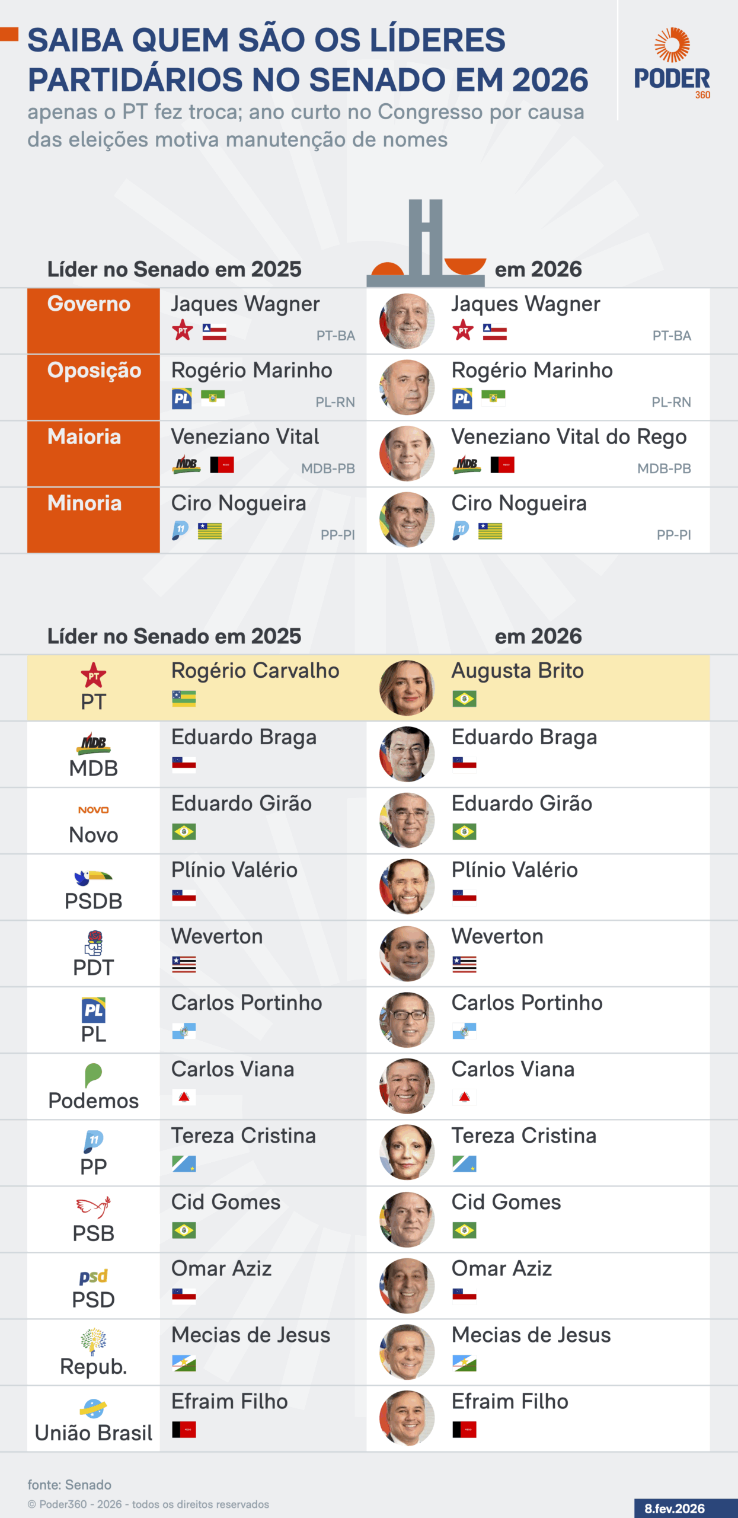Click the Novo party logo
The width and height of the screenshot is (738, 1518).
coord(94,810)
